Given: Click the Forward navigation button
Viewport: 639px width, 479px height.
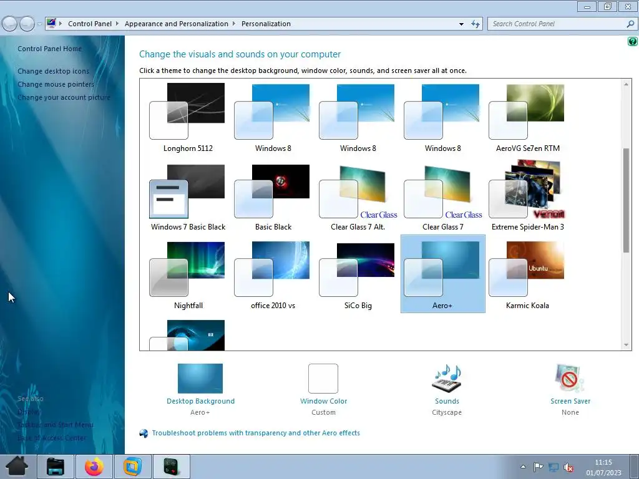Looking at the screenshot, I should click(27, 24).
